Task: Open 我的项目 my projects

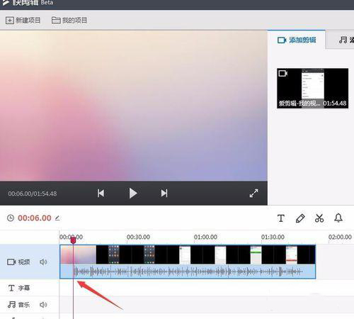Action: pyautogui.click(x=69, y=21)
